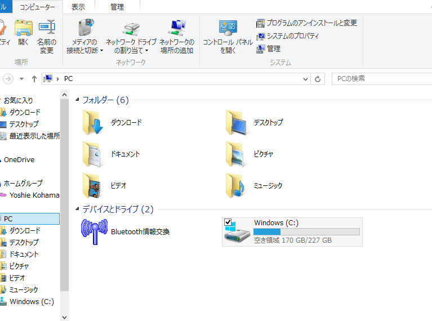The height and width of the screenshot is (321, 432).
Task: Switch to the 管理 ribbon tab
Action: click(x=117, y=7)
